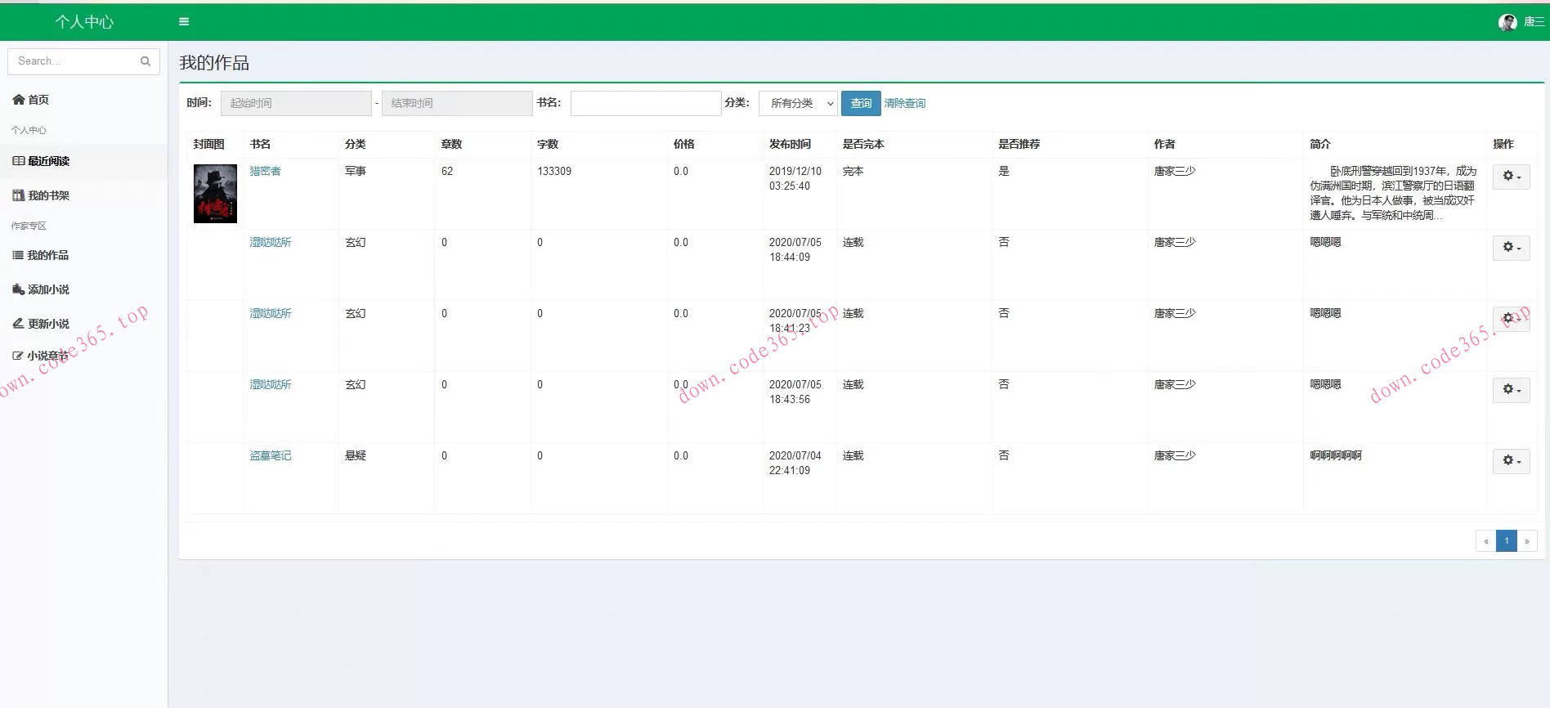The width and height of the screenshot is (1550, 708).
Task: Click the search magnifier icon in the sidebar
Action: pyautogui.click(x=146, y=61)
